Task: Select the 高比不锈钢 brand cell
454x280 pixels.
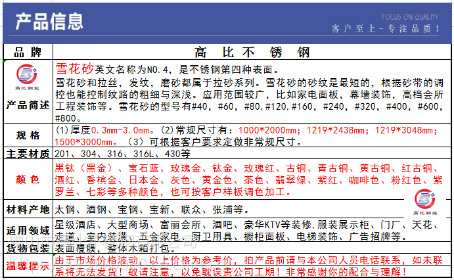Action: coord(252,52)
